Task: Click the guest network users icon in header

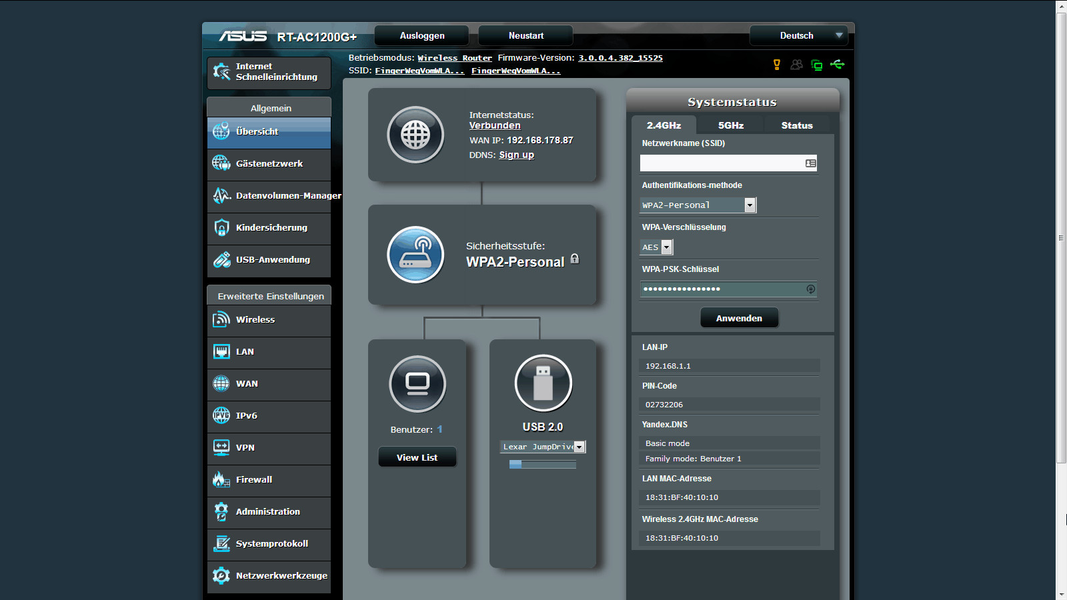Action: pos(796,65)
